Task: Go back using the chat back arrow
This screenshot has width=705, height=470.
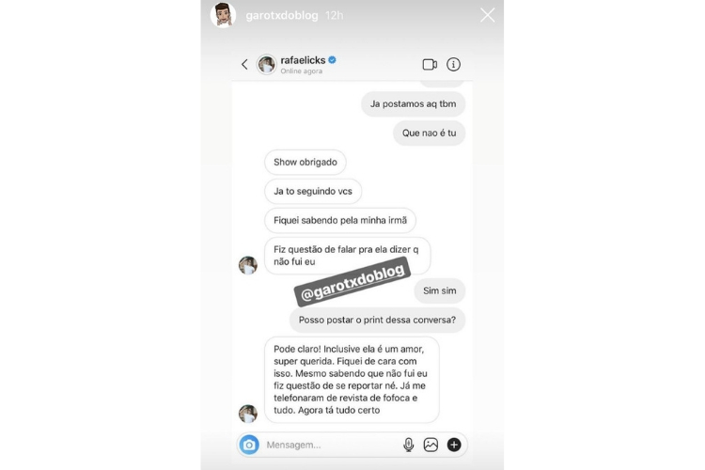Action: tap(244, 64)
